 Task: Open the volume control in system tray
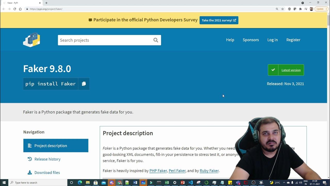tap(301, 183)
